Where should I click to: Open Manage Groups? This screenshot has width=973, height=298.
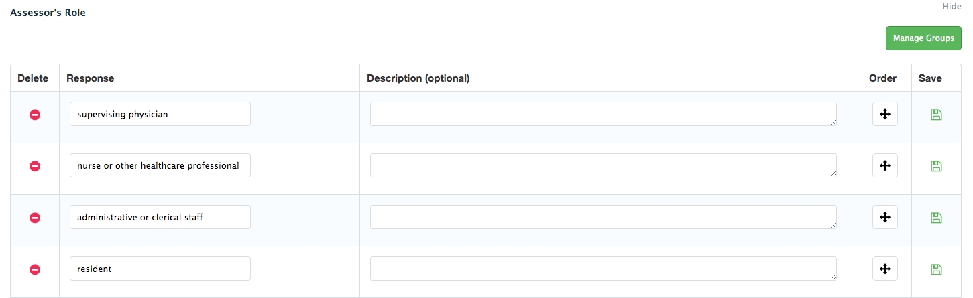click(923, 38)
